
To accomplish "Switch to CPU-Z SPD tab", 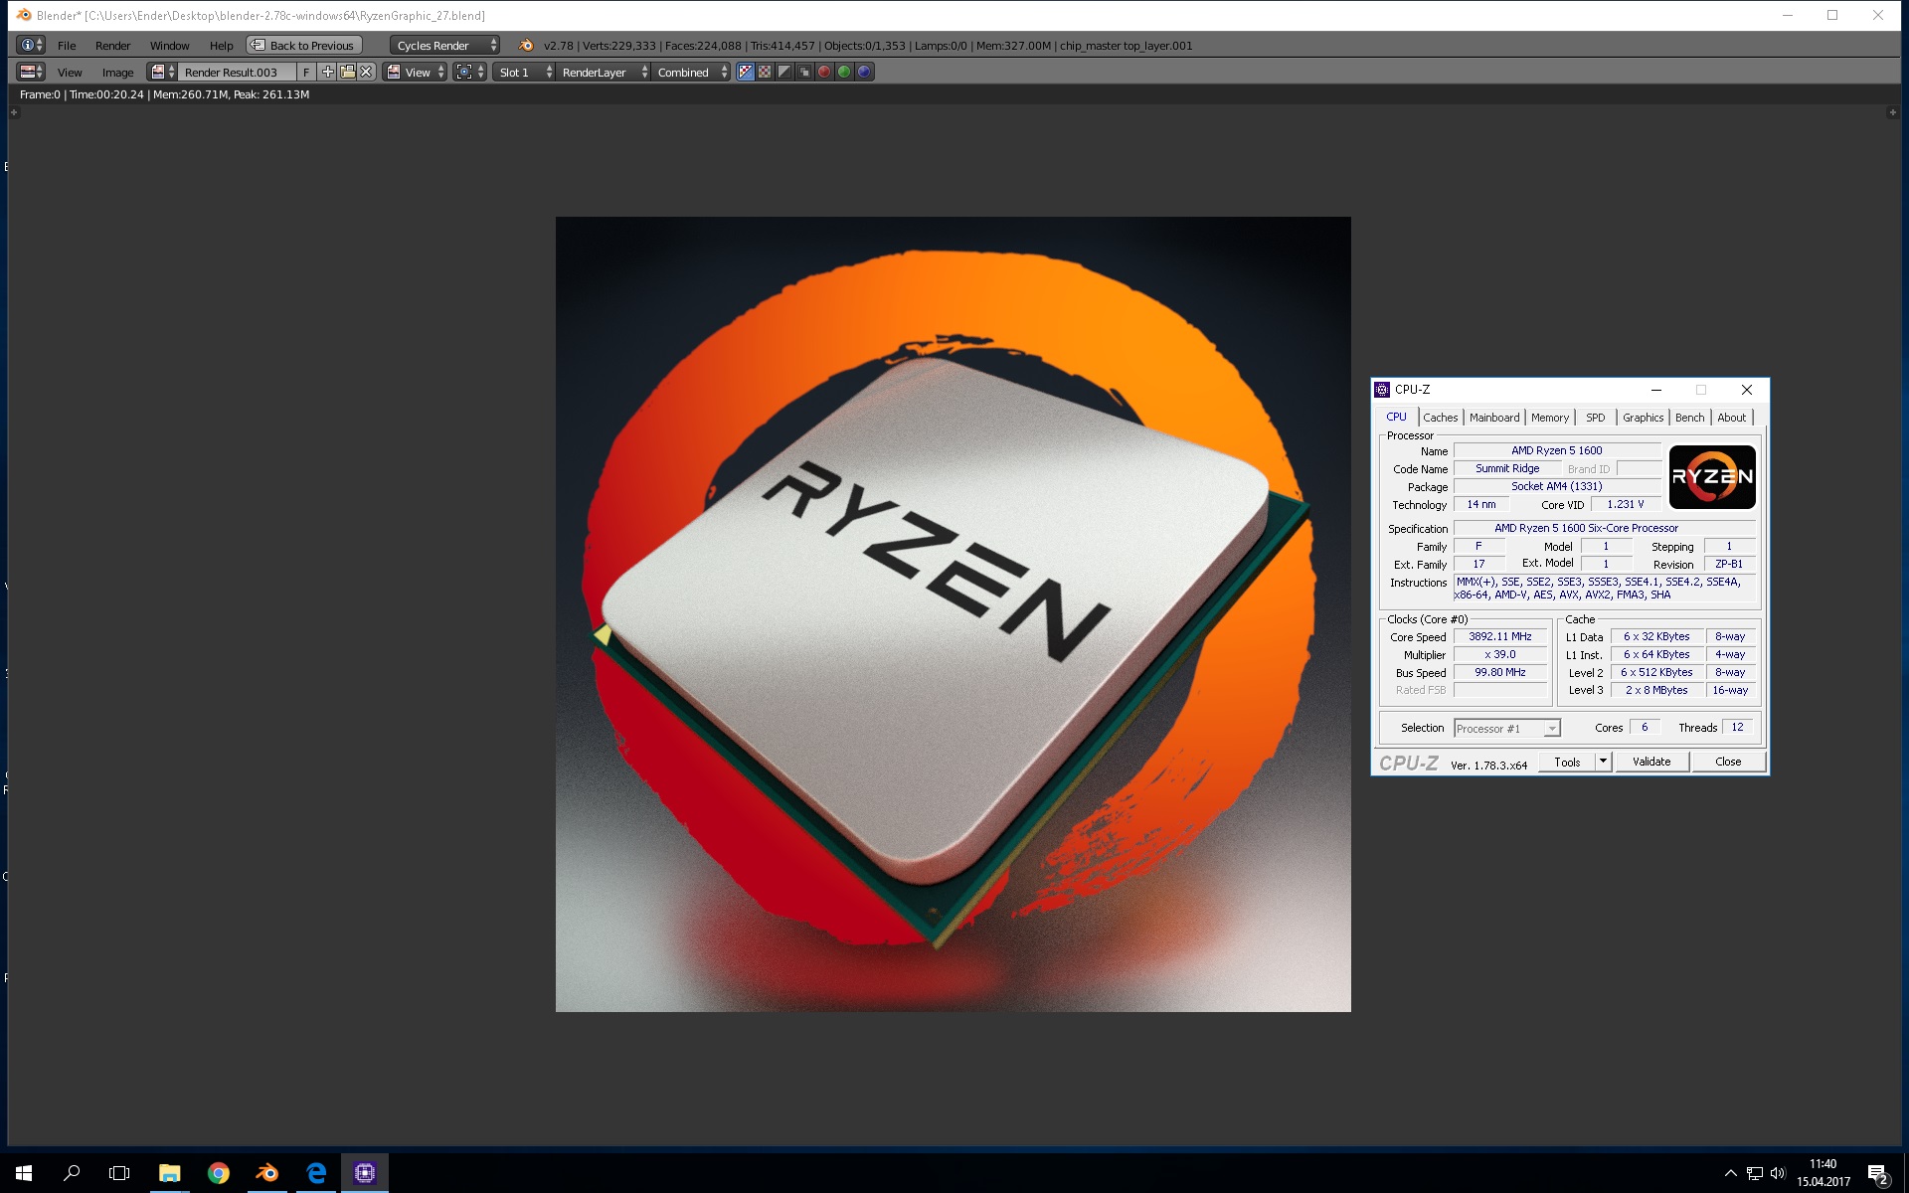I will tap(1596, 418).
